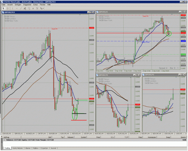This screenshot has width=188, height=151.
Task: Close the terminal panel with the small x
Action: [x=2, y=137]
